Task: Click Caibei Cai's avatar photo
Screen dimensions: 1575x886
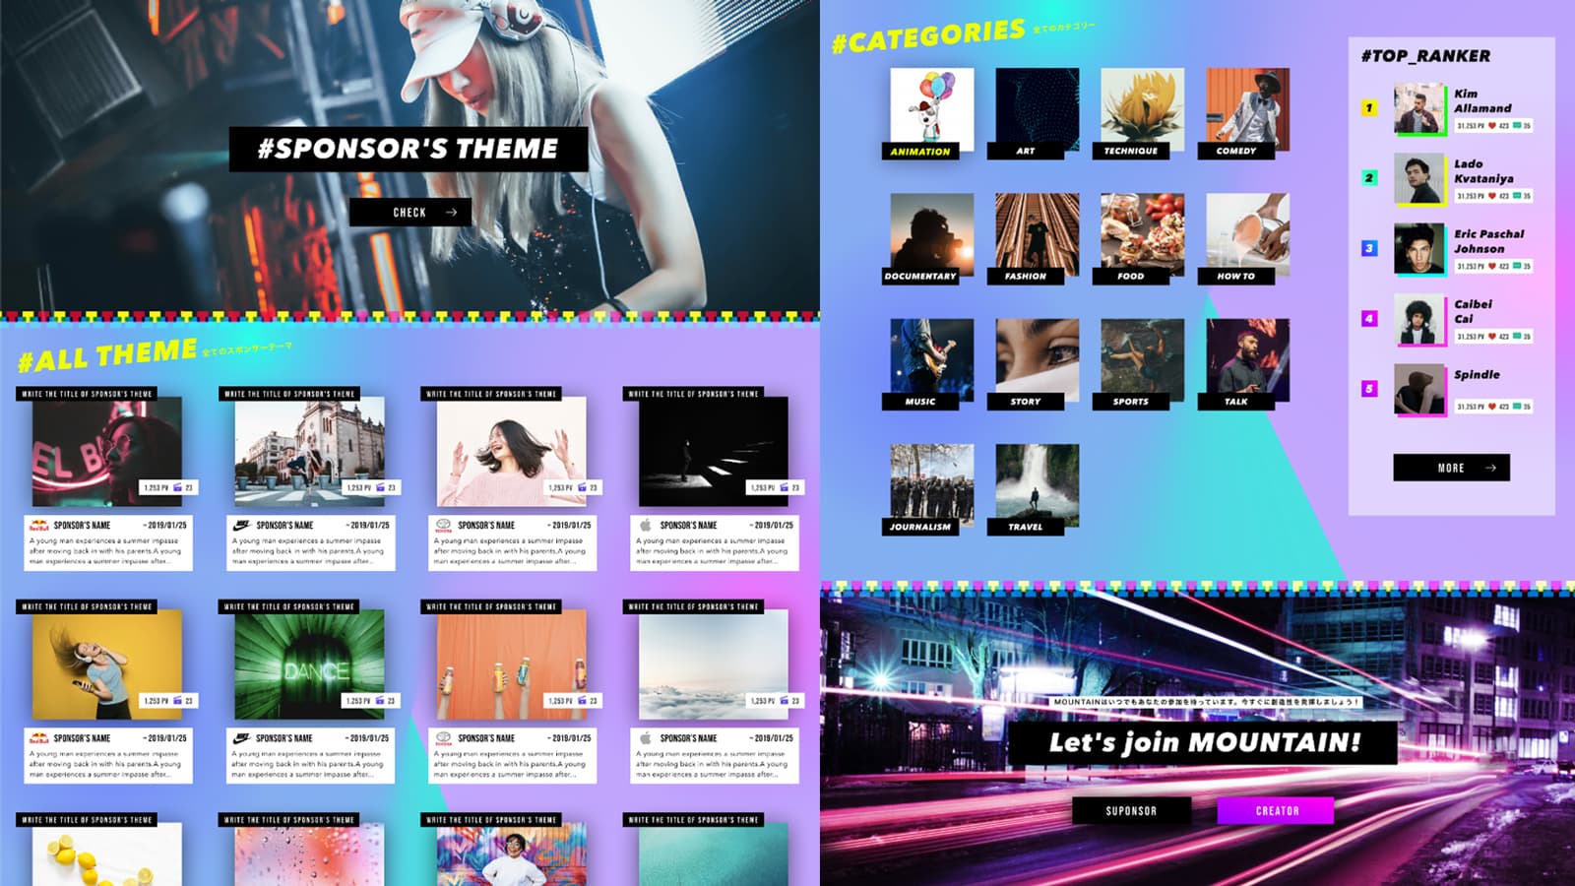Action: pyautogui.click(x=1419, y=319)
